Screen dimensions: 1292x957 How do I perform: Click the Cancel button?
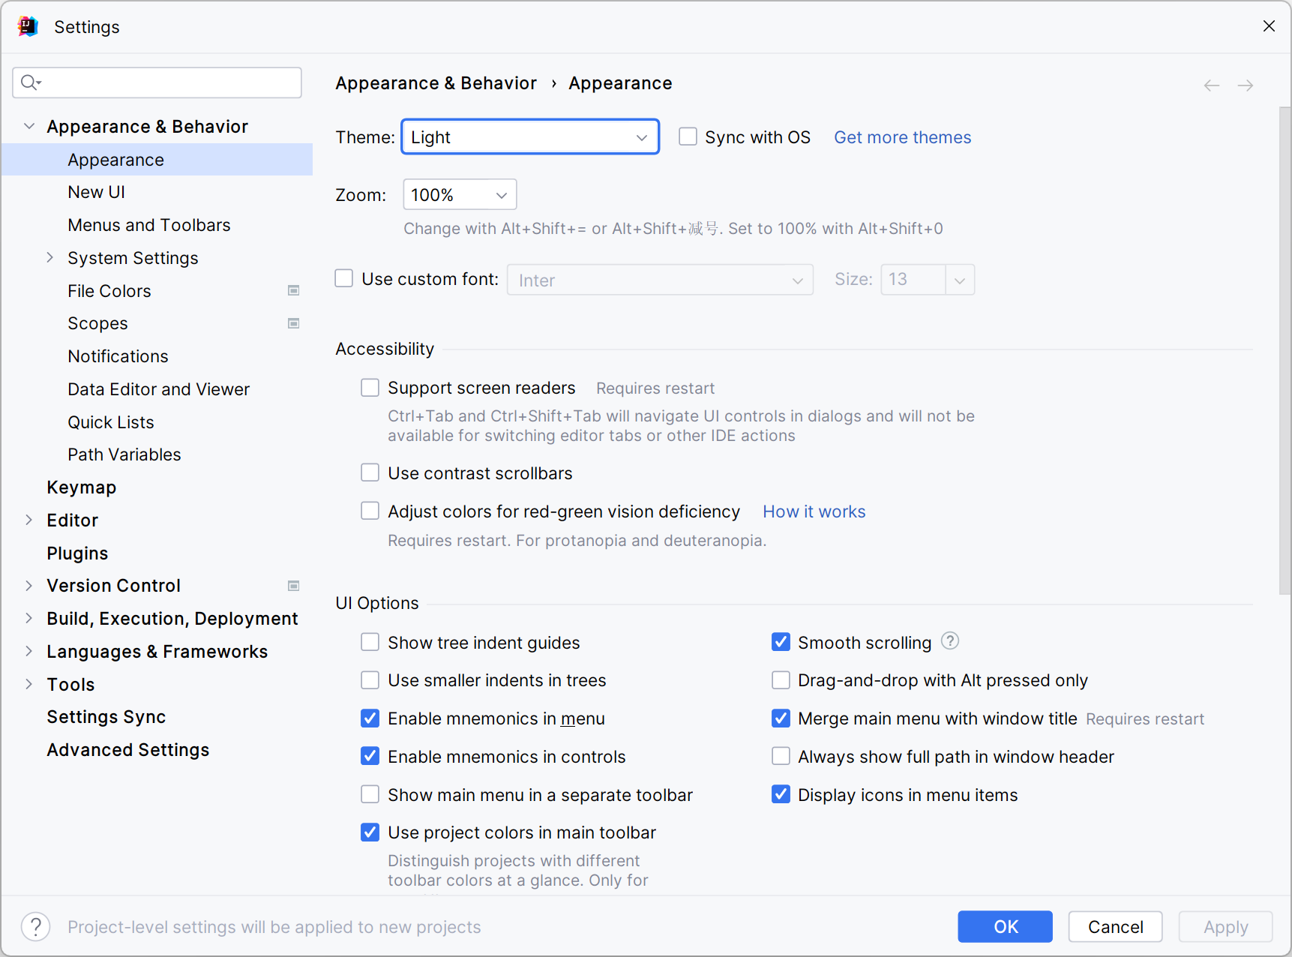point(1115,926)
